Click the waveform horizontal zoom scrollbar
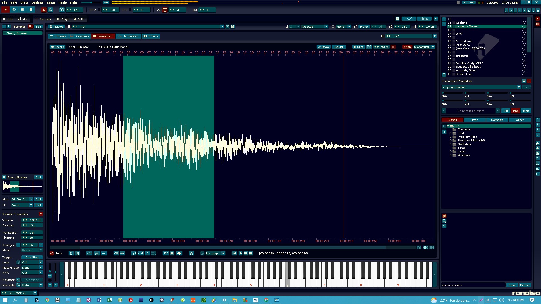541x304 pixels. coord(233,247)
